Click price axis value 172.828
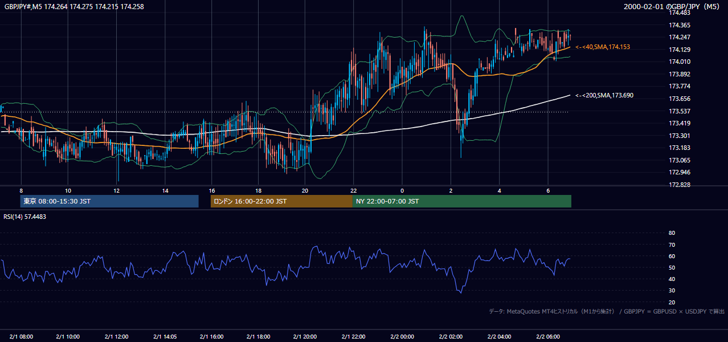This screenshot has width=728, height=342. 680,185
